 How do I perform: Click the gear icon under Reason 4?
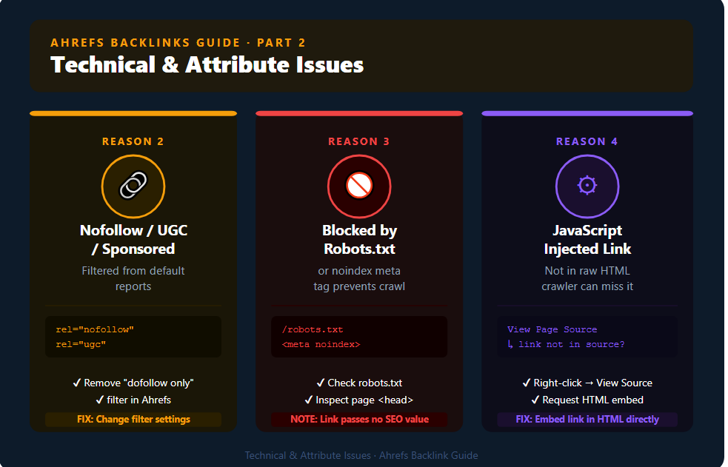[x=587, y=186]
